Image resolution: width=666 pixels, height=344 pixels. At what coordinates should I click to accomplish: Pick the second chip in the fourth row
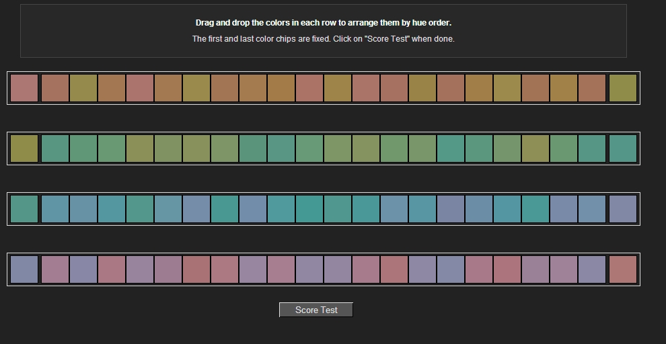(55, 269)
